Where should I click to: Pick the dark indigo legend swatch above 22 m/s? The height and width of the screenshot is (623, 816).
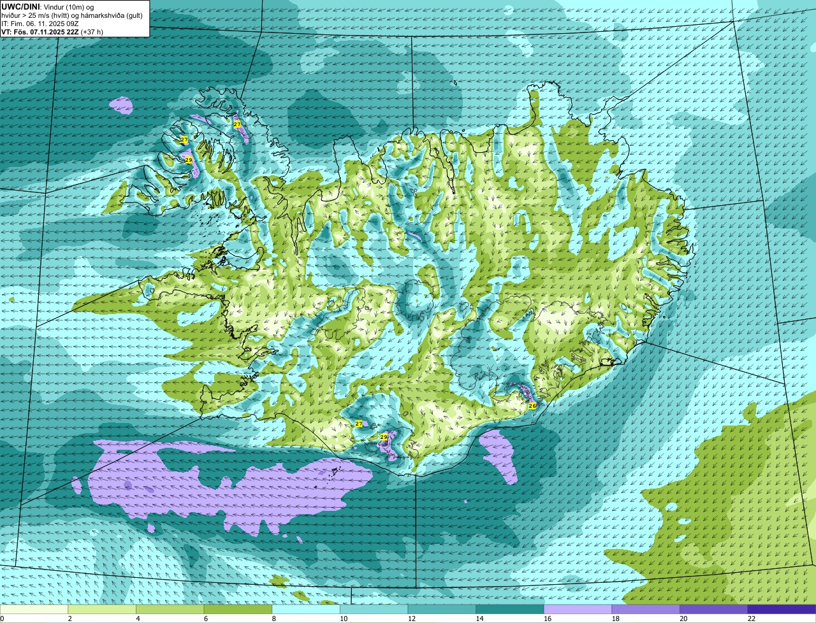coord(782,610)
